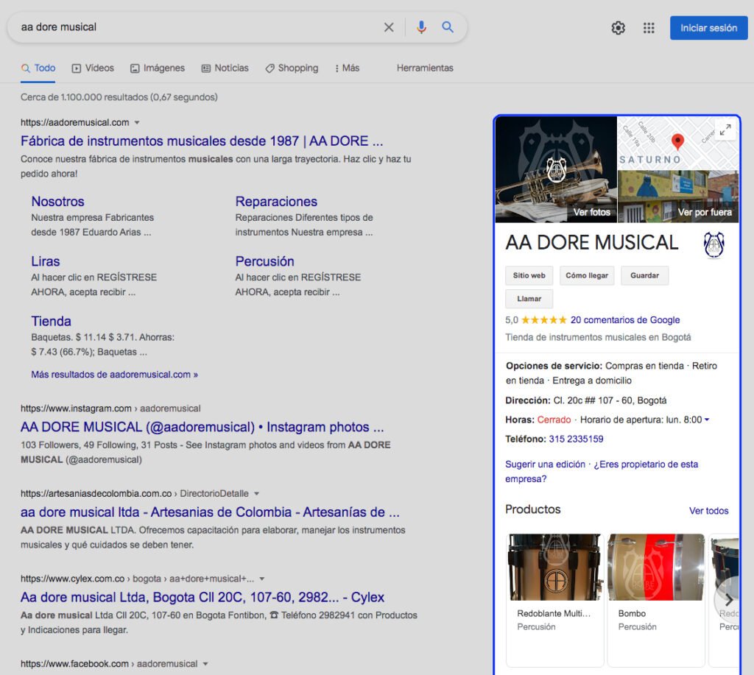Viewport: 754px width, 675px height.
Task: Open the Cylex Aa dore musical Ltda result
Action: coord(202,597)
